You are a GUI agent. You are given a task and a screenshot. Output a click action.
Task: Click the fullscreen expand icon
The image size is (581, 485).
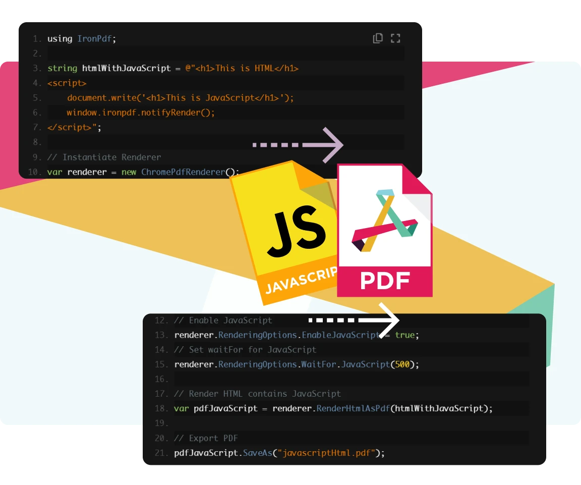(395, 38)
